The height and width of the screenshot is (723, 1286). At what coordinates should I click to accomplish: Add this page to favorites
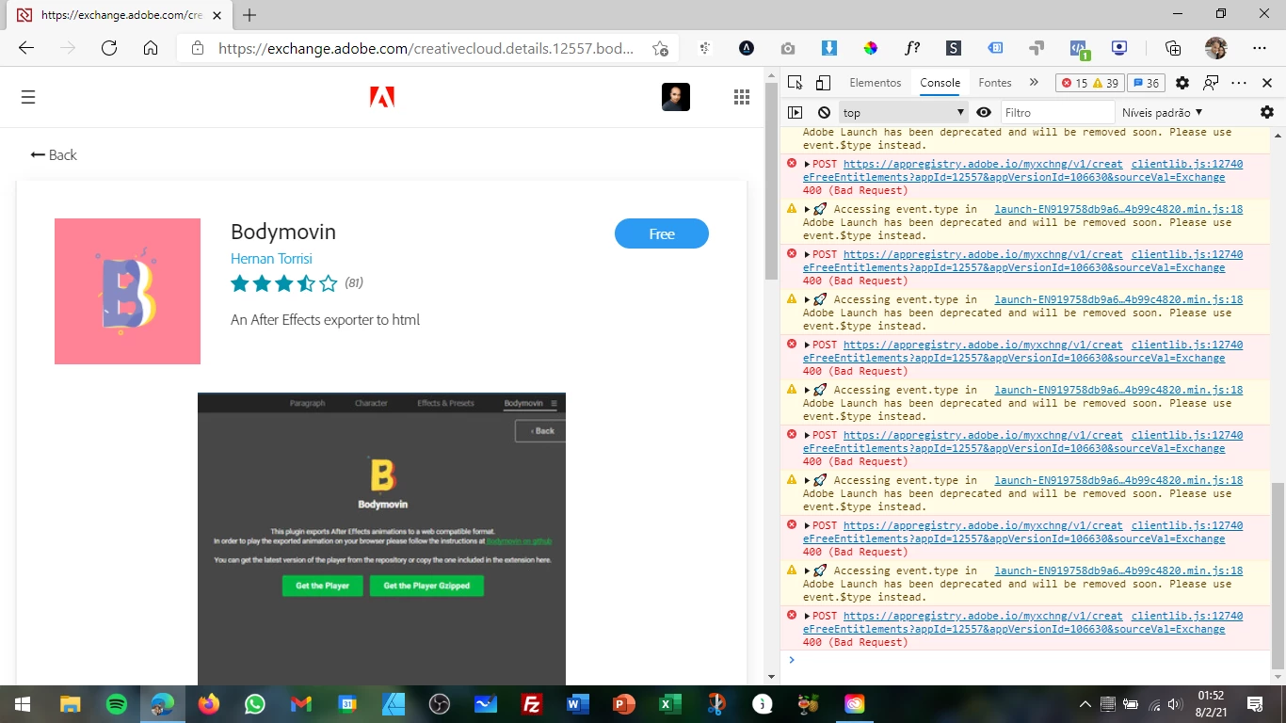point(661,48)
